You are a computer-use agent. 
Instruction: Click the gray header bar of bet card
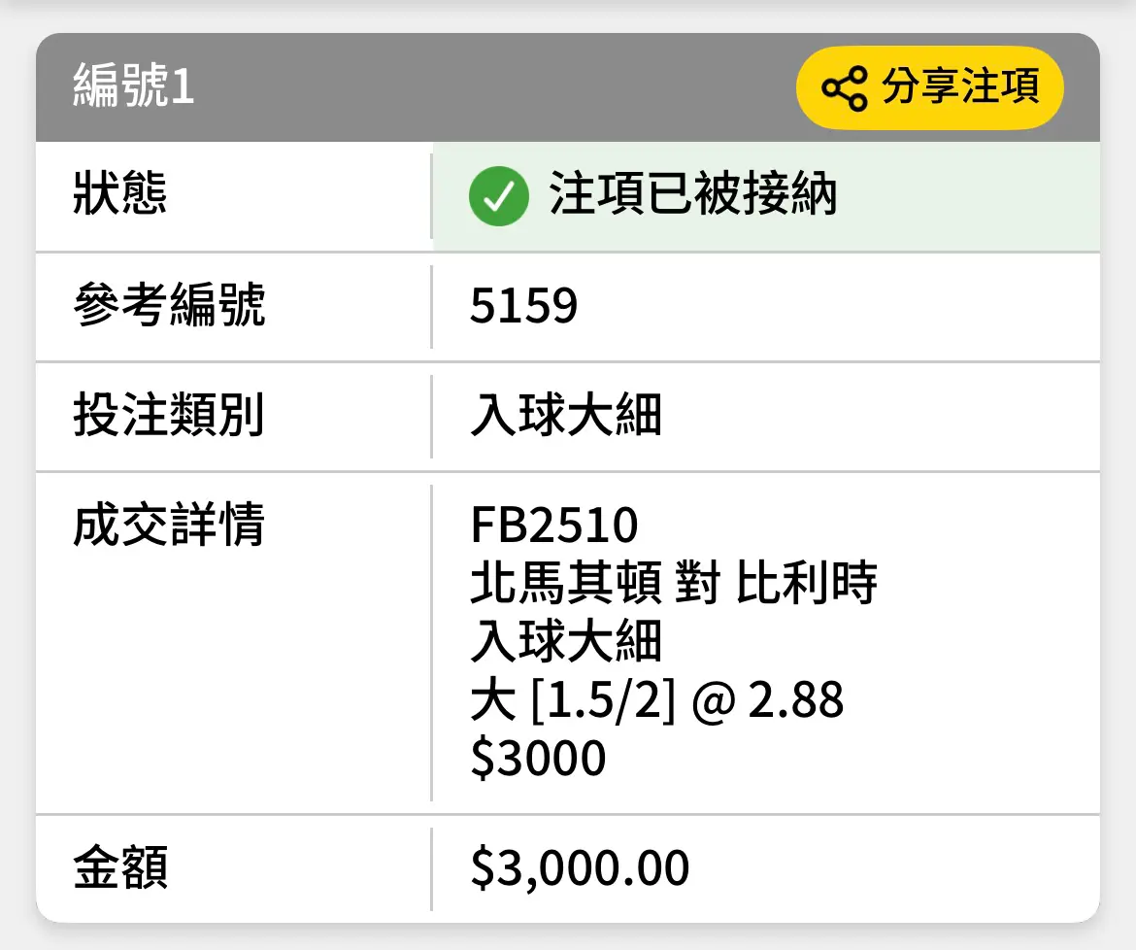pos(568,87)
